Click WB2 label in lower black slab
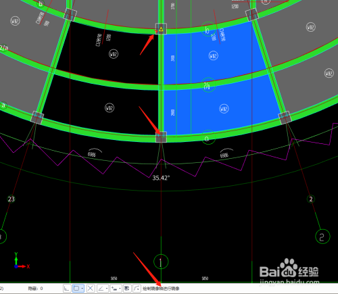This screenshot has width=338, height=294. click(x=110, y=108)
